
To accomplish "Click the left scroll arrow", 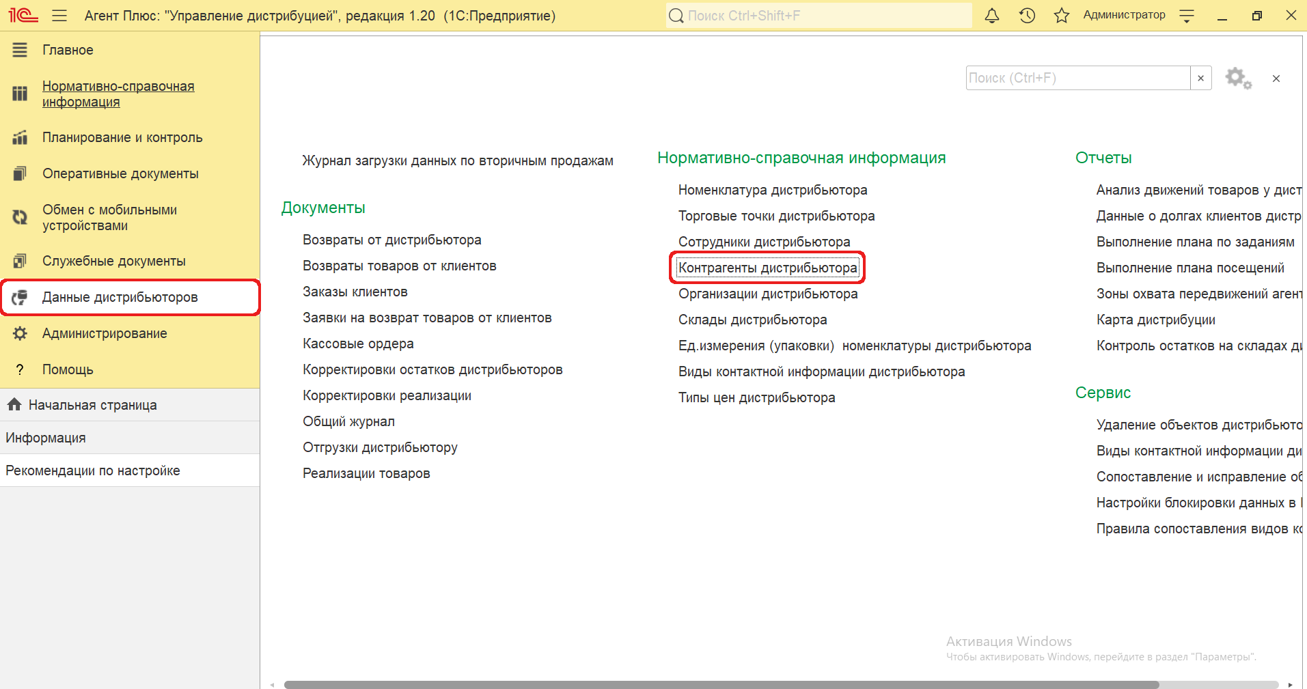I will point(273,684).
